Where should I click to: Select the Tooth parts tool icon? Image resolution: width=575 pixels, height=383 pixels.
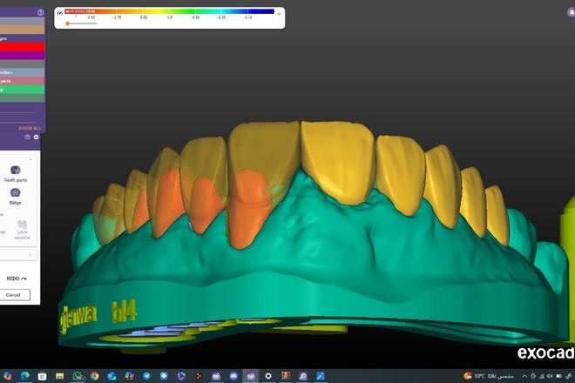click(x=16, y=170)
